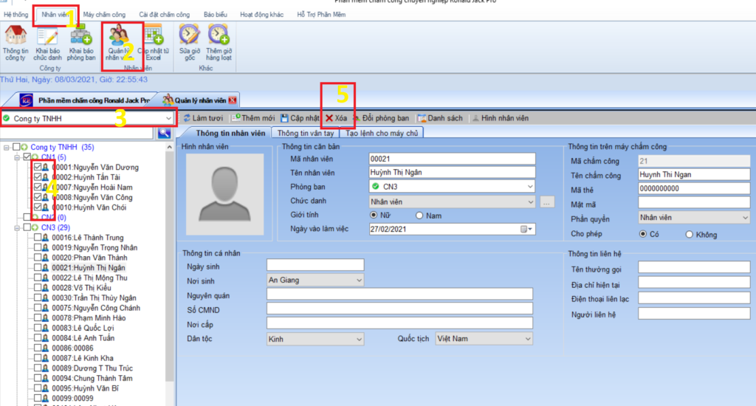Image resolution: width=756 pixels, height=406 pixels.
Task: Open the Dân tộc Kinh dropdown
Action: click(x=360, y=340)
